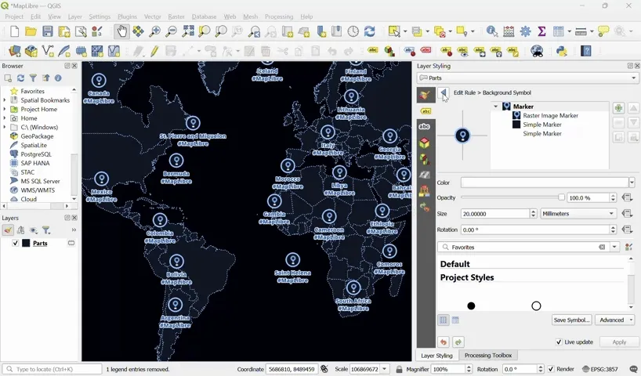Click the EPSG:3857 CRS button

click(x=599, y=369)
